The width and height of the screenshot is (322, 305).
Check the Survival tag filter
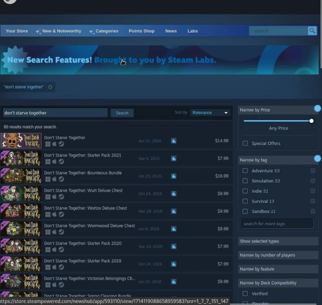point(245,201)
